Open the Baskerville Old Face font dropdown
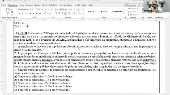Image resolution: width=170 pixels, height=95 pixels. click(x=30, y=9)
